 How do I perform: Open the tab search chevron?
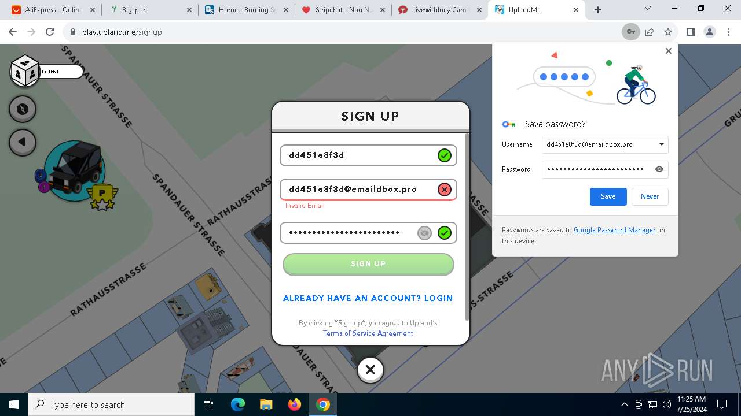pyautogui.click(x=648, y=9)
